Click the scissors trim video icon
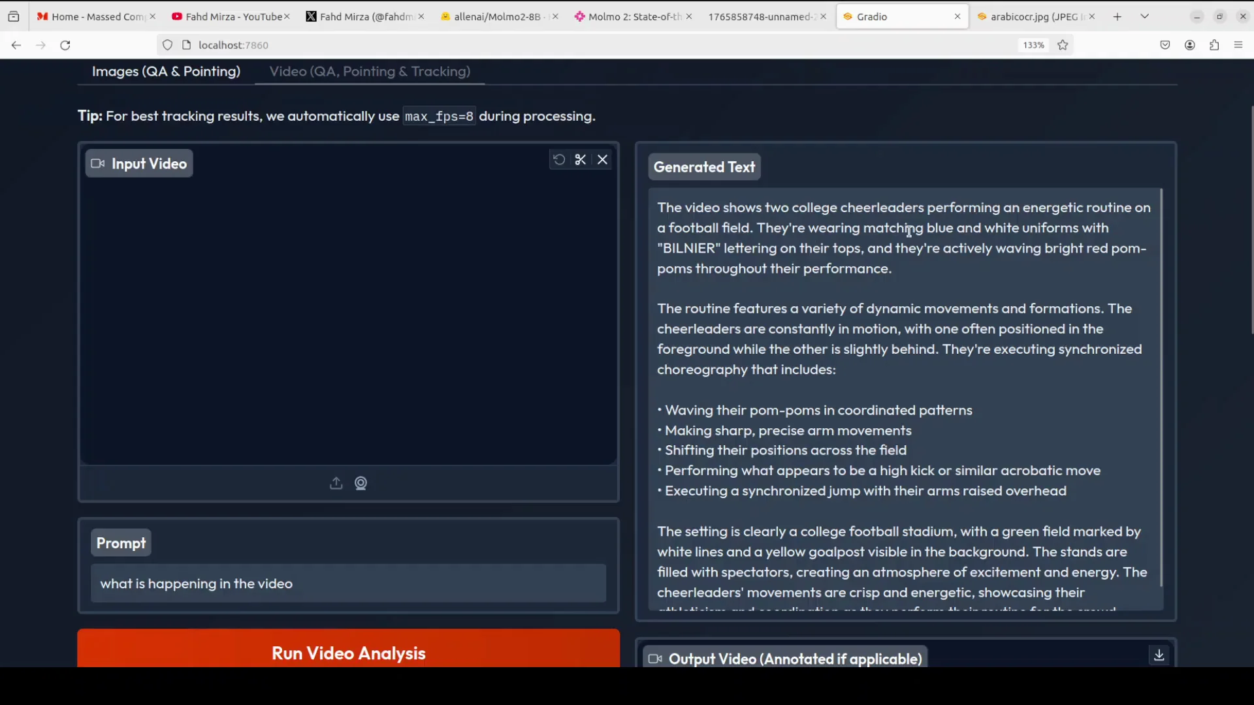This screenshot has width=1254, height=705. [x=580, y=160]
